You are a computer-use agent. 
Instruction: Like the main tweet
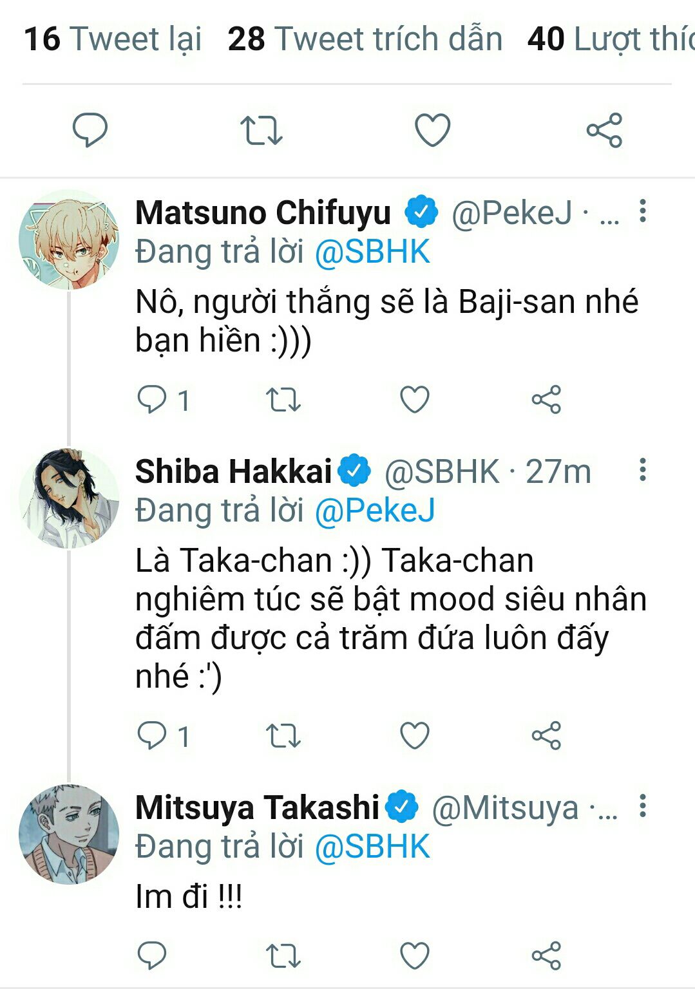pos(432,129)
